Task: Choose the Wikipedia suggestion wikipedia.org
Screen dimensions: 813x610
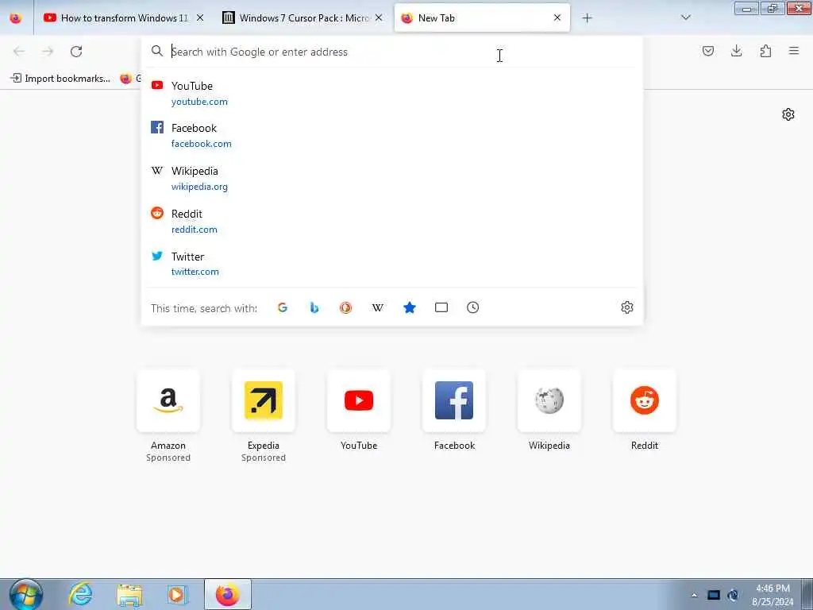Action: 391,179
